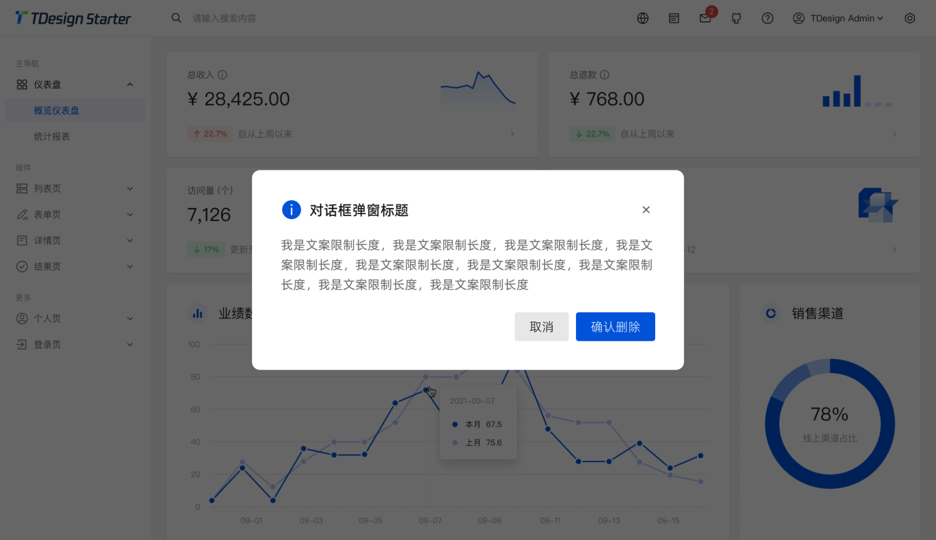Collapse the 仪表盘 menu section
936x540 pixels.
(130, 84)
